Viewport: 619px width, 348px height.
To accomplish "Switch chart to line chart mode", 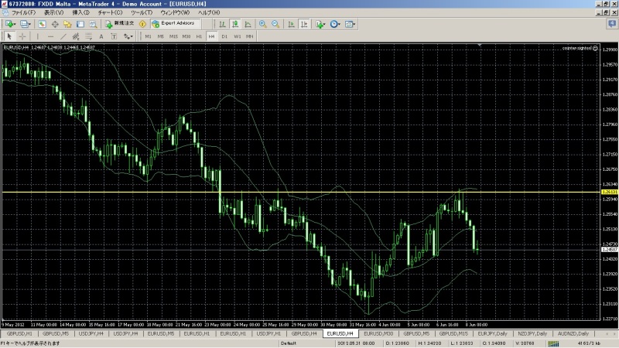I will [x=236, y=24].
